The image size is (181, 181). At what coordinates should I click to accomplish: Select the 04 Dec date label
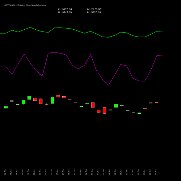click(86, 172)
